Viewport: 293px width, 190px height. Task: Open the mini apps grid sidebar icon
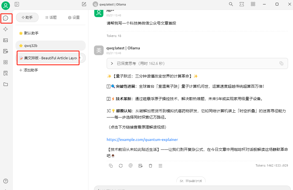click(6, 62)
